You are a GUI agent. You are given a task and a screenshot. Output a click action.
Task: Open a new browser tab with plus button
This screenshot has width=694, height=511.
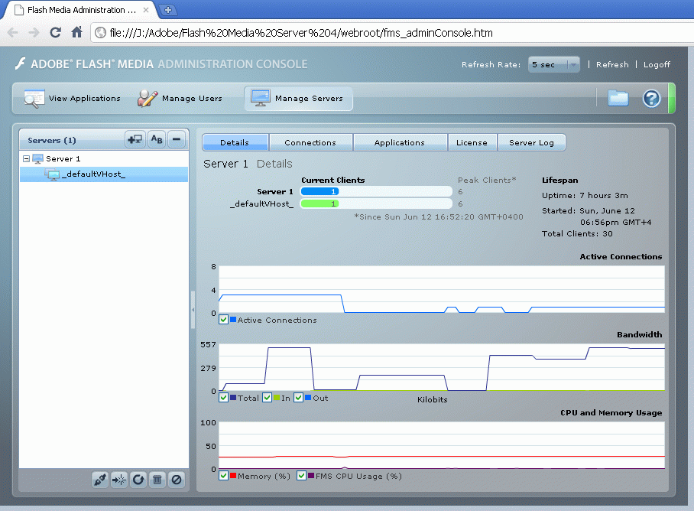(x=167, y=10)
